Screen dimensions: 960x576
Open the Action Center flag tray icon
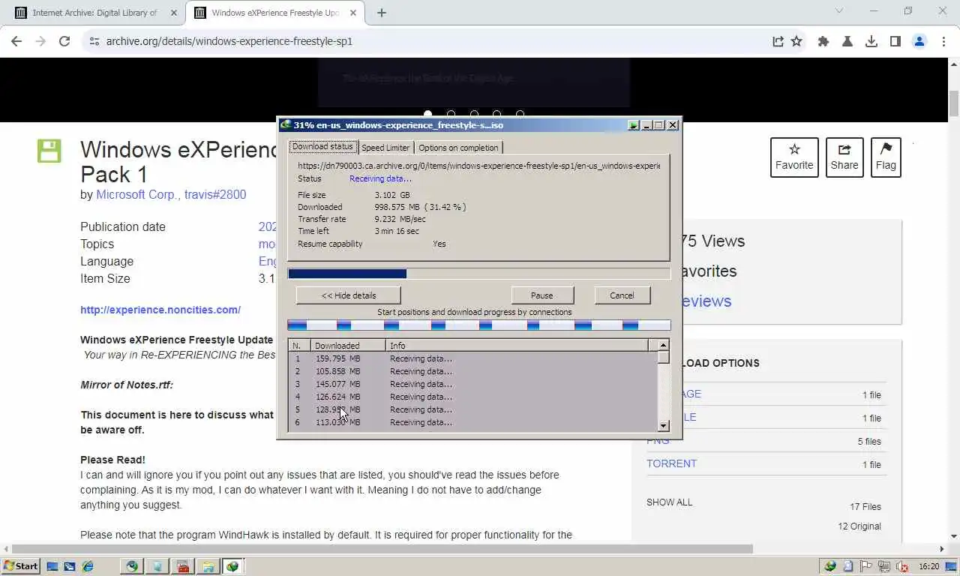tap(865, 566)
